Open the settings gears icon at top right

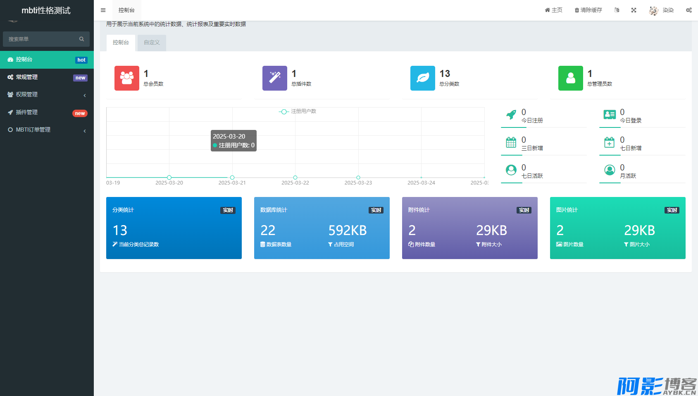click(x=689, y=10)
